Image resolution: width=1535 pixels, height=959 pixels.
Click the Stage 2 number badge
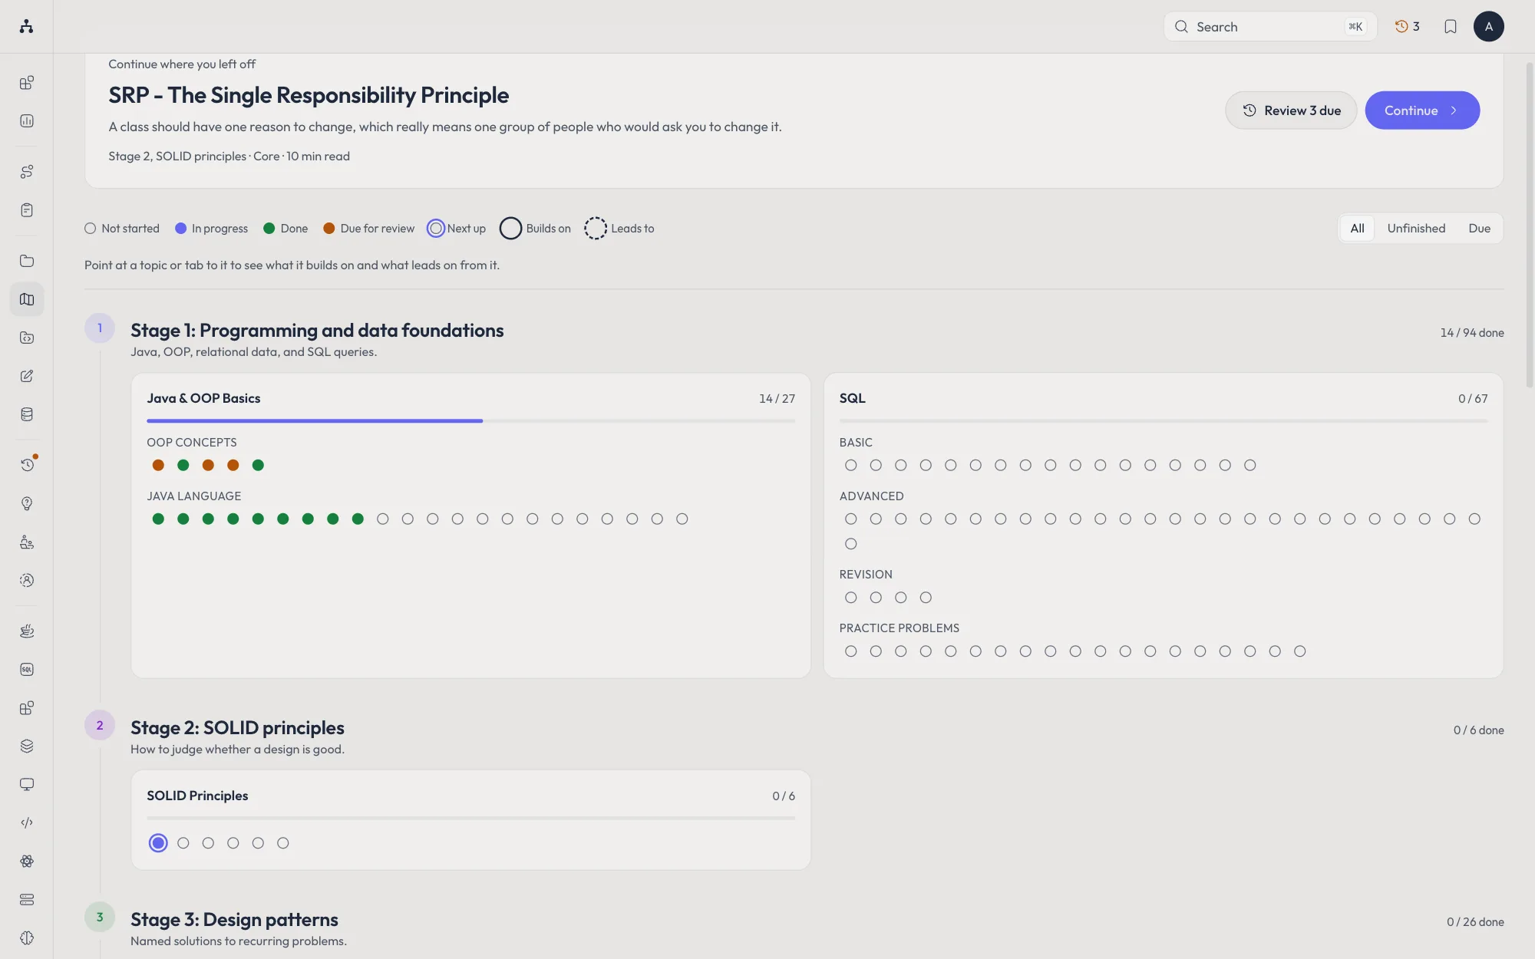[100, 726]
